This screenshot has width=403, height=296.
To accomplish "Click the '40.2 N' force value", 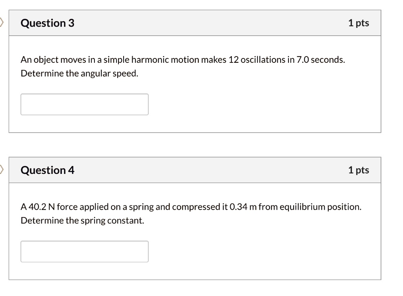I will pos(42,207).
